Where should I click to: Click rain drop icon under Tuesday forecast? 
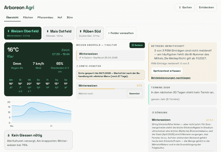pos(19,91)
